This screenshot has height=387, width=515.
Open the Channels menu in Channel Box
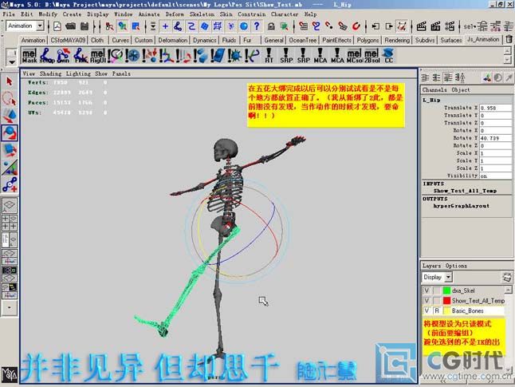click(434, 89)
